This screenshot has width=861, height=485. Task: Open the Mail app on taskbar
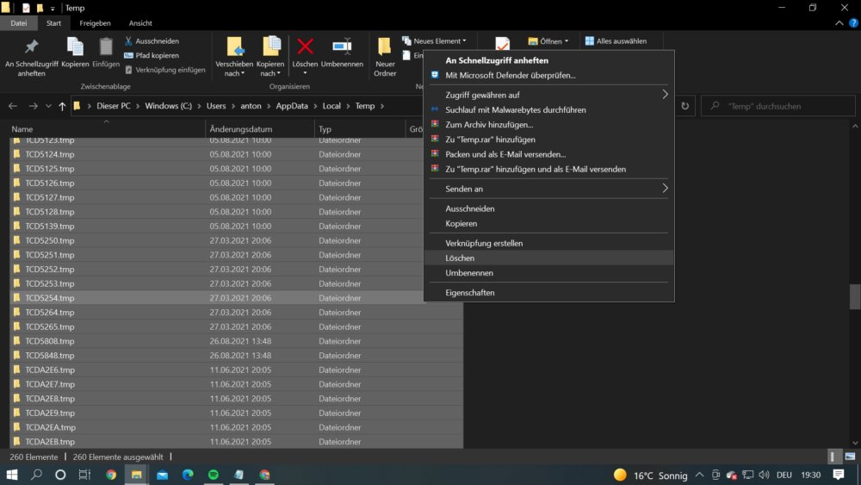click(163, 475)
